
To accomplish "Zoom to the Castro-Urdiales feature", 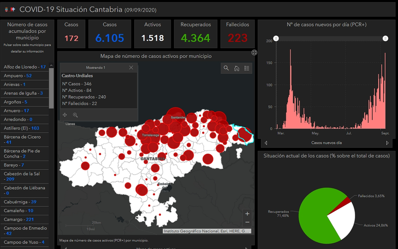I will [x=75, y=115].
